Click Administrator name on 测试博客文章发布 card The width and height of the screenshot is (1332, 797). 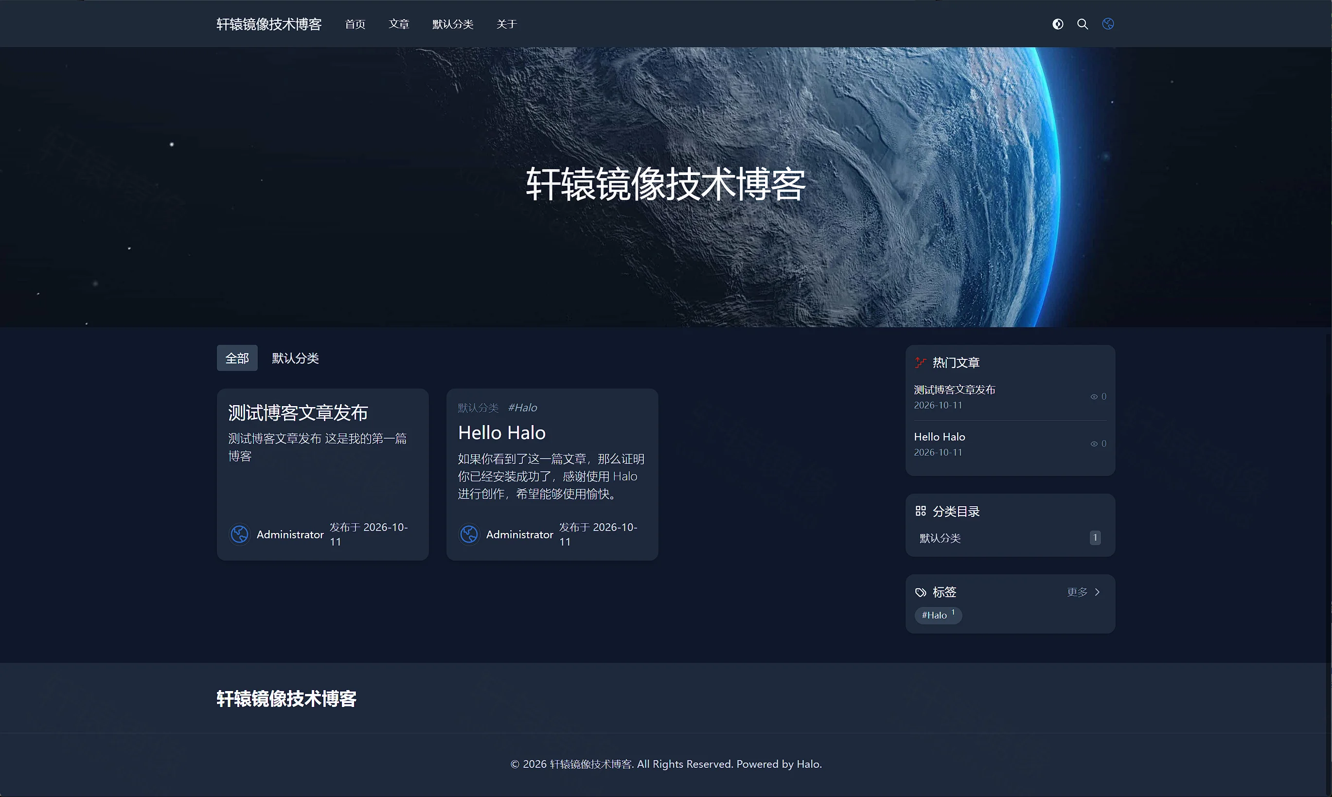tap(290, 535)
